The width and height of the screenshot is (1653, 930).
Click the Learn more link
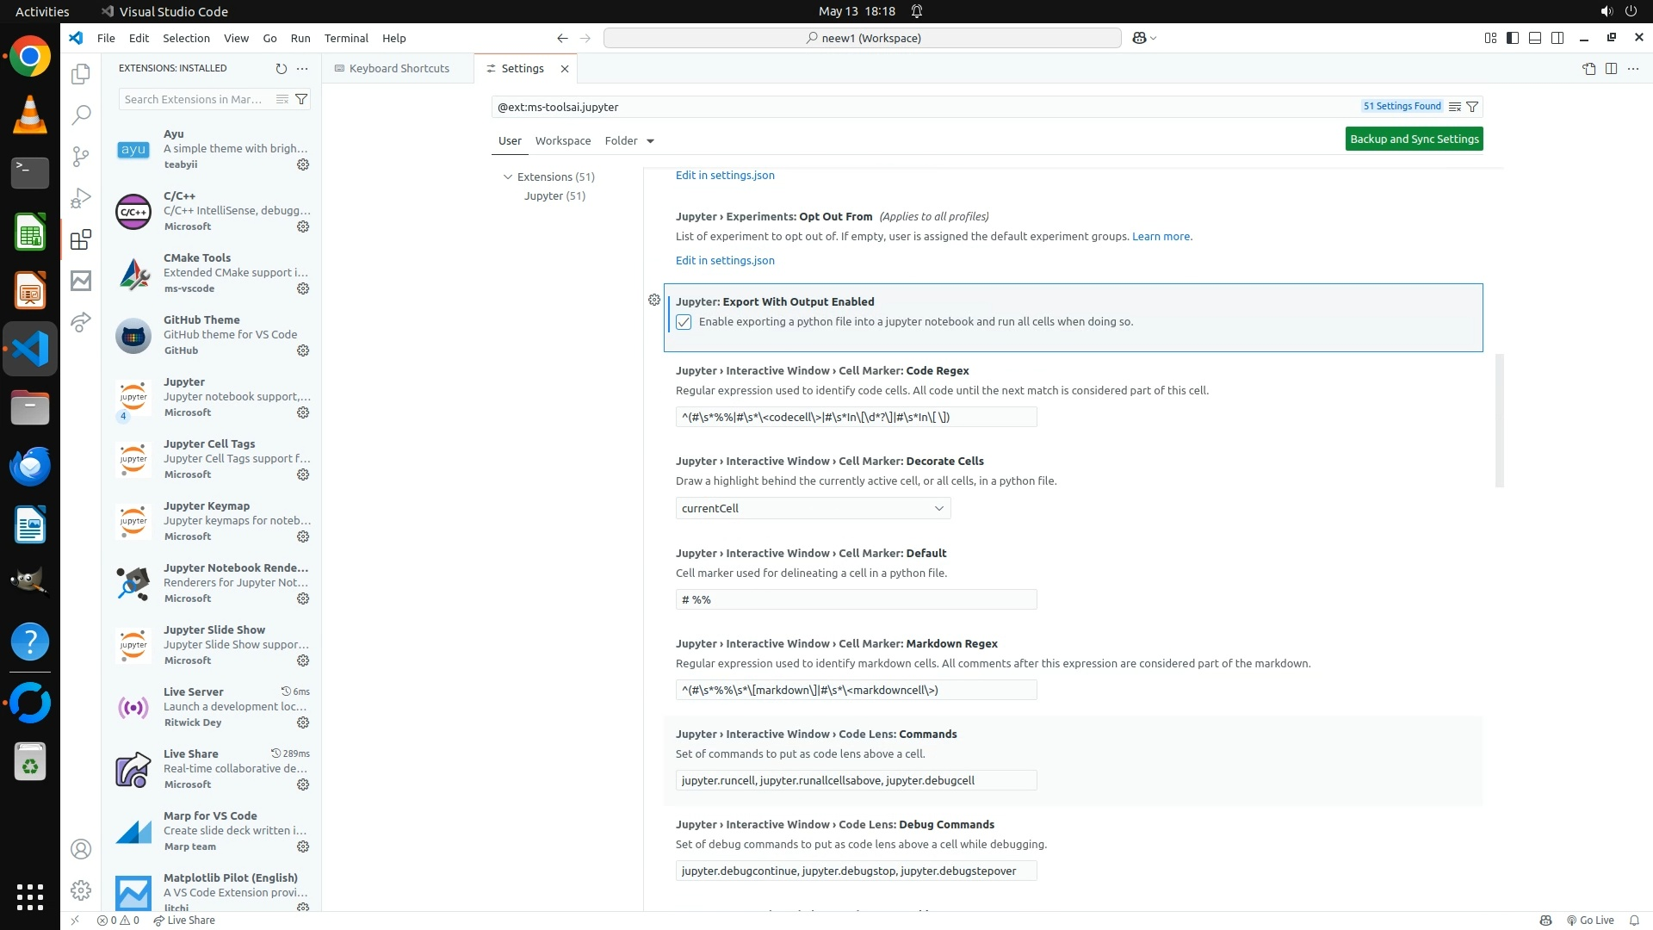(1161, 236)
